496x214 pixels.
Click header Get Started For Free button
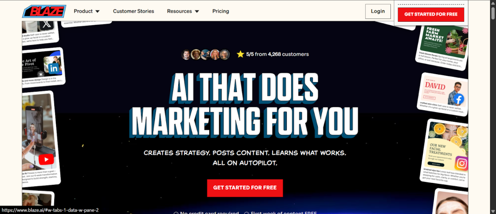pyautogui.click(x=431, y=14)
